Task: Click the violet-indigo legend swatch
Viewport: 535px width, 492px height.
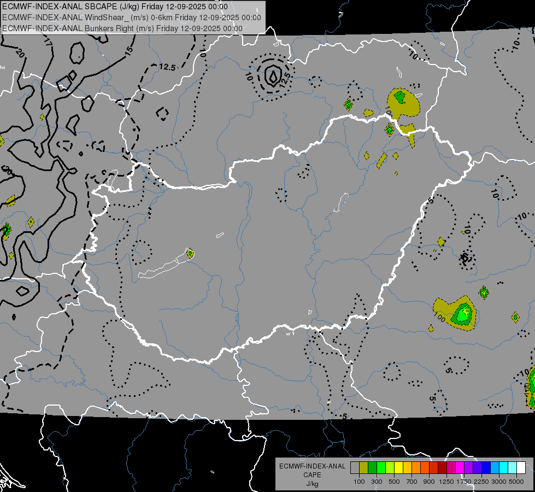Action: click(x=477, y=467)
